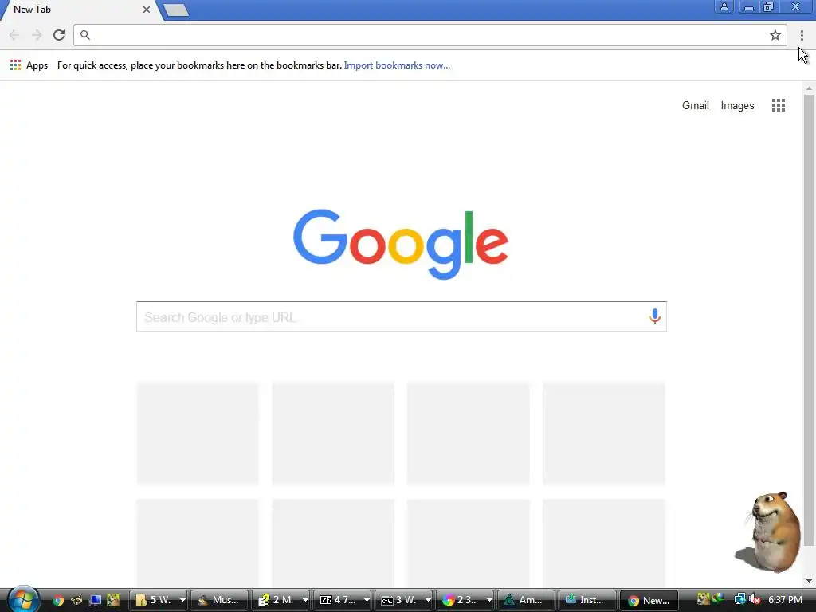Click the hamster desktop mascot
This screenshot has height=612, width=816.
[769, 532]
